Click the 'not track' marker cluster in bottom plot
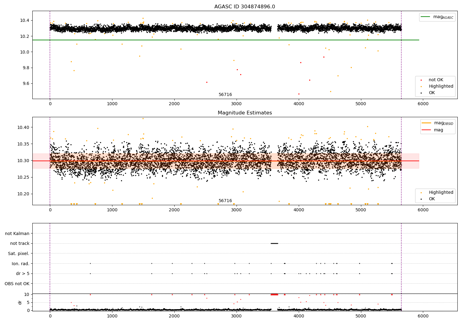 click(x=274, y=243)
